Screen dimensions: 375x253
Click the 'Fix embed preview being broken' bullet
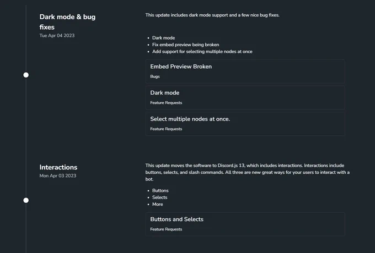[x=186, y=45]
